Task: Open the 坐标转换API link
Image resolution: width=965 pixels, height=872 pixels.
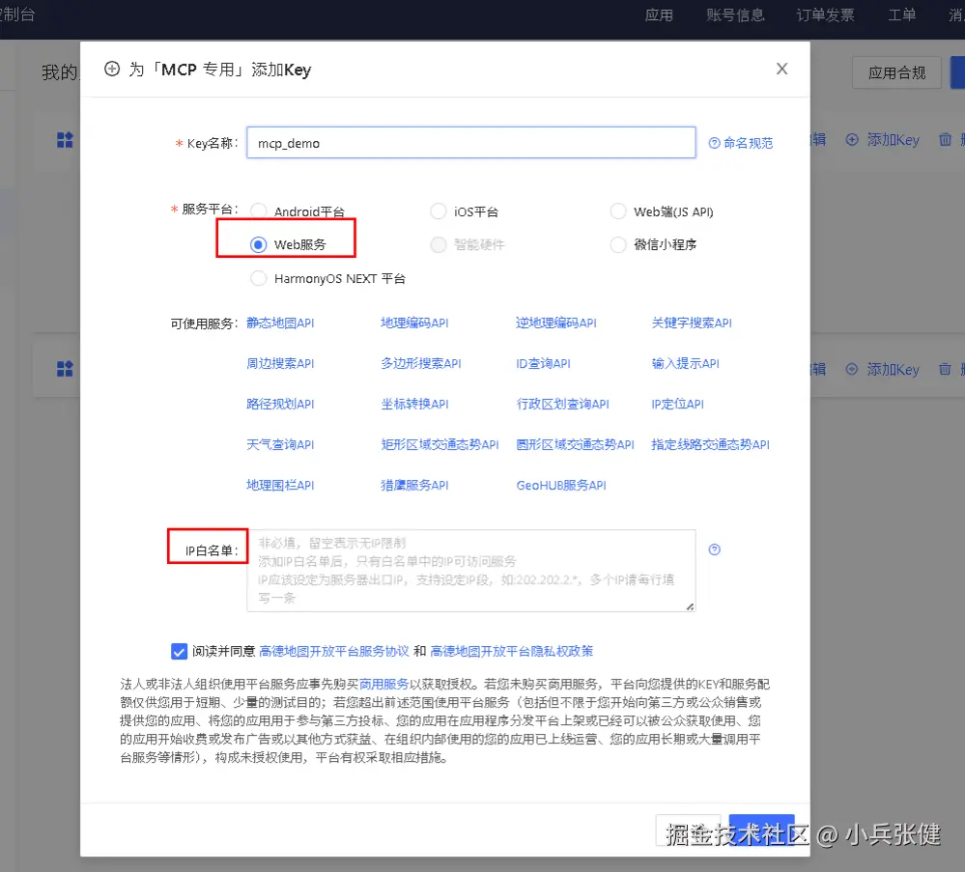Action: tap(414, 405)
